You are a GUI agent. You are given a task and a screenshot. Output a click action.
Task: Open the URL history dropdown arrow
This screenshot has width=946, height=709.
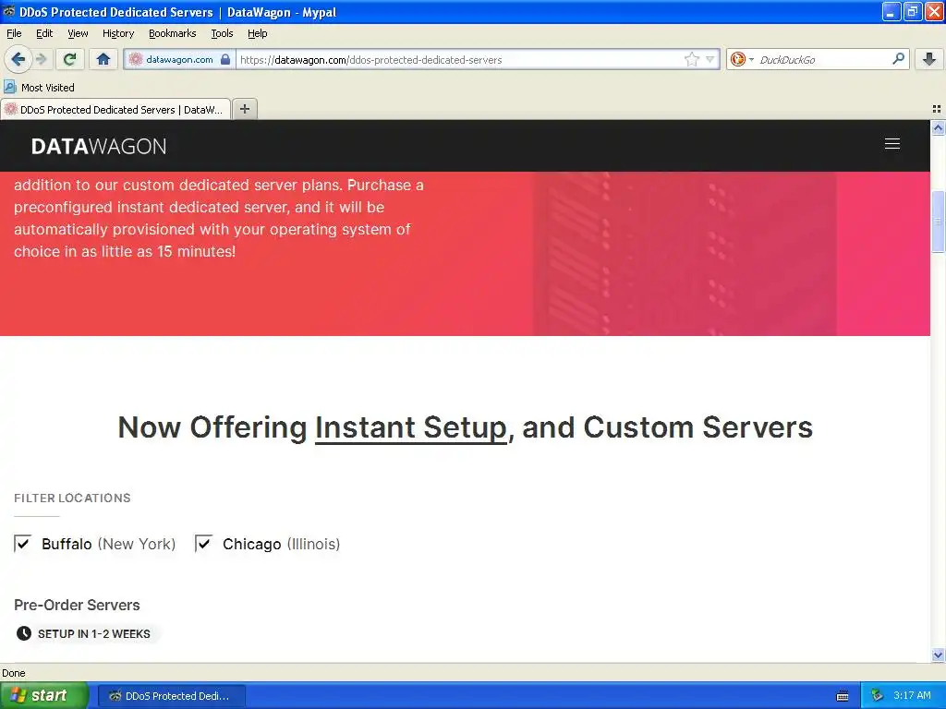tap(710, 59)
